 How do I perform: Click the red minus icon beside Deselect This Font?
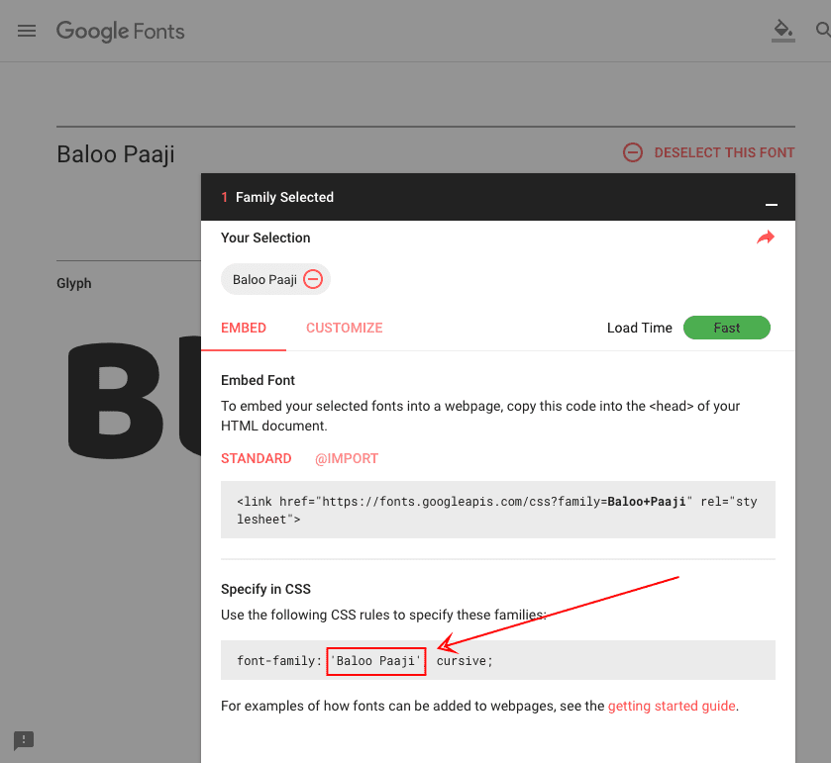632,152
